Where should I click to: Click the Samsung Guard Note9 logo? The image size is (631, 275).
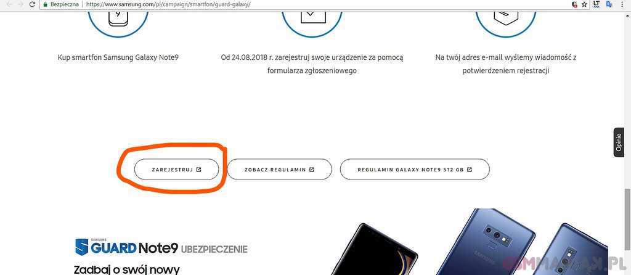coord(161,247)
